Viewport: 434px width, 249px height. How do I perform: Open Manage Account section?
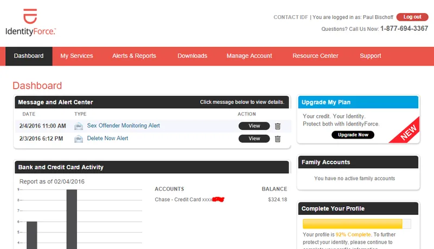click(249, 56)
